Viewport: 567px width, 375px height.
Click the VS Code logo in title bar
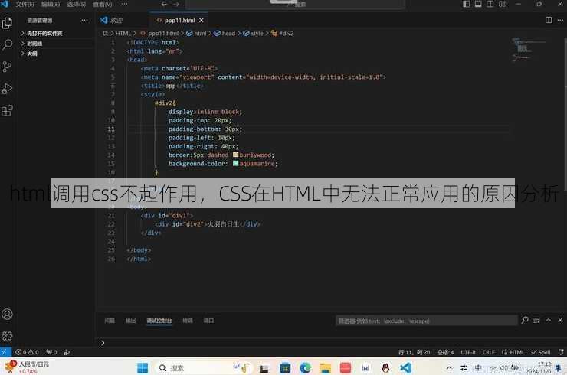point(5,4)
